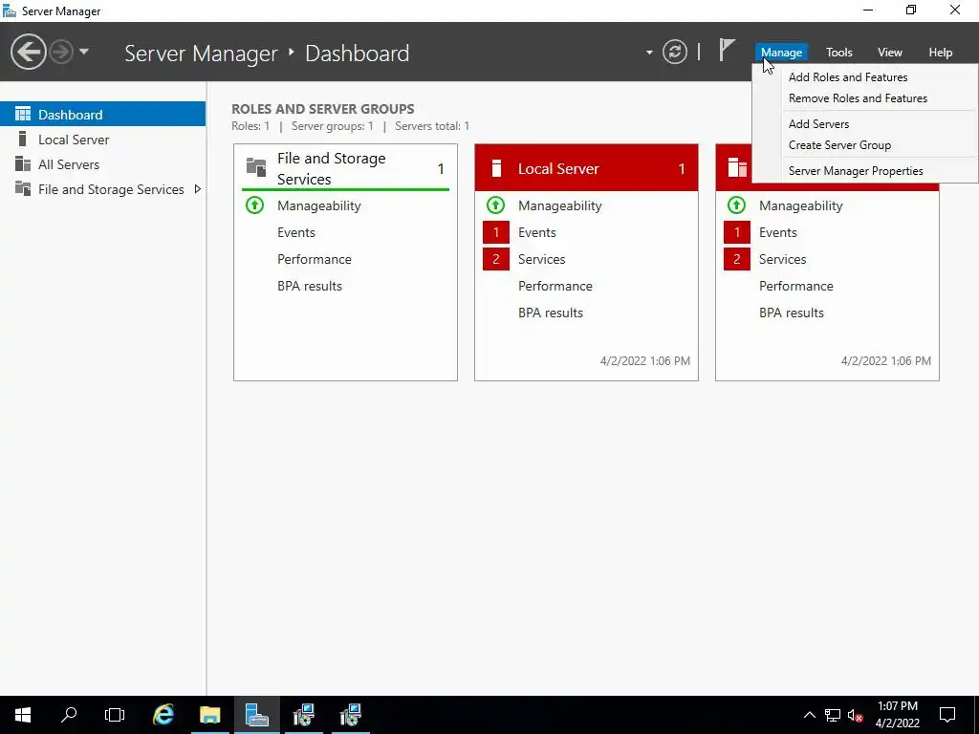Open Events in File and Storage Services tile
This screenshot has width=979, height=734.
[x=296, y=233]
